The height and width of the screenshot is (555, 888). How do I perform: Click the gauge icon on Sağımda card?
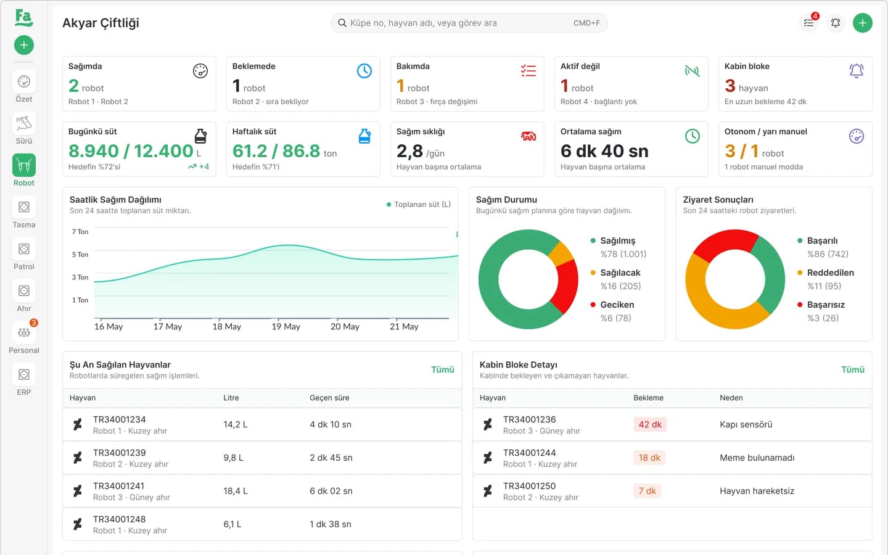[x=200, y=71]
